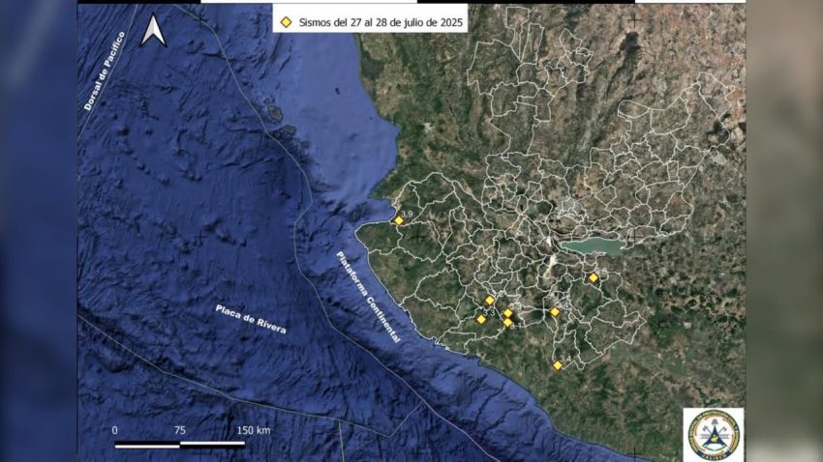Click the '0' scale bar label
Viewport: 823px width, 462px height.
[114, 429]
